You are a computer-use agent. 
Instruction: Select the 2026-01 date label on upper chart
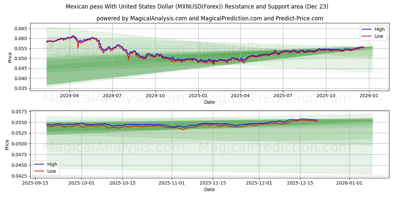[x=368, y=95]
